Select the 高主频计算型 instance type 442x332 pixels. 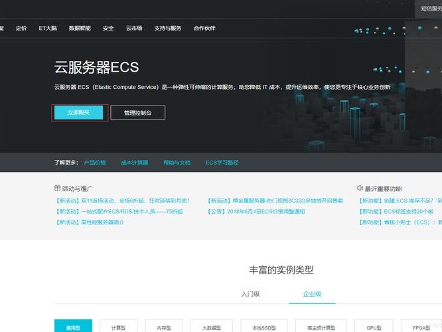coord(321,326)
